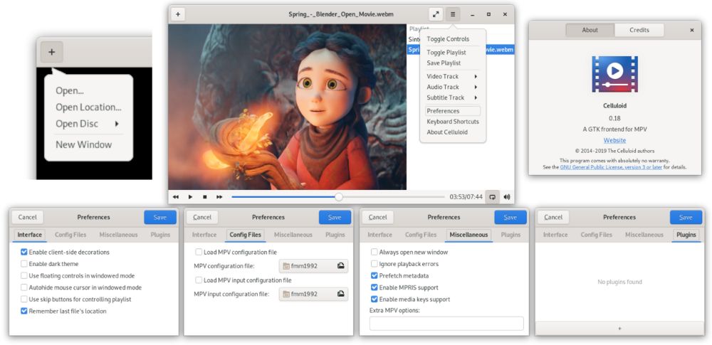Toggle the playlist loop button
The height and width of the screenshot is (345, 712).
[x=492, y=197]
